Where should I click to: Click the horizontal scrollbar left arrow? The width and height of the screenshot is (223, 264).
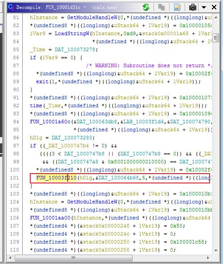10,258
